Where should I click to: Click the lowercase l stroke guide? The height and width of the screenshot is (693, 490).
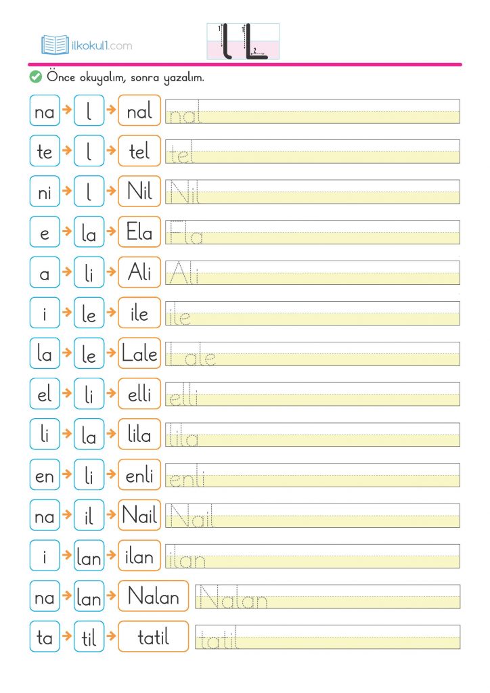[x=225, y=41]
